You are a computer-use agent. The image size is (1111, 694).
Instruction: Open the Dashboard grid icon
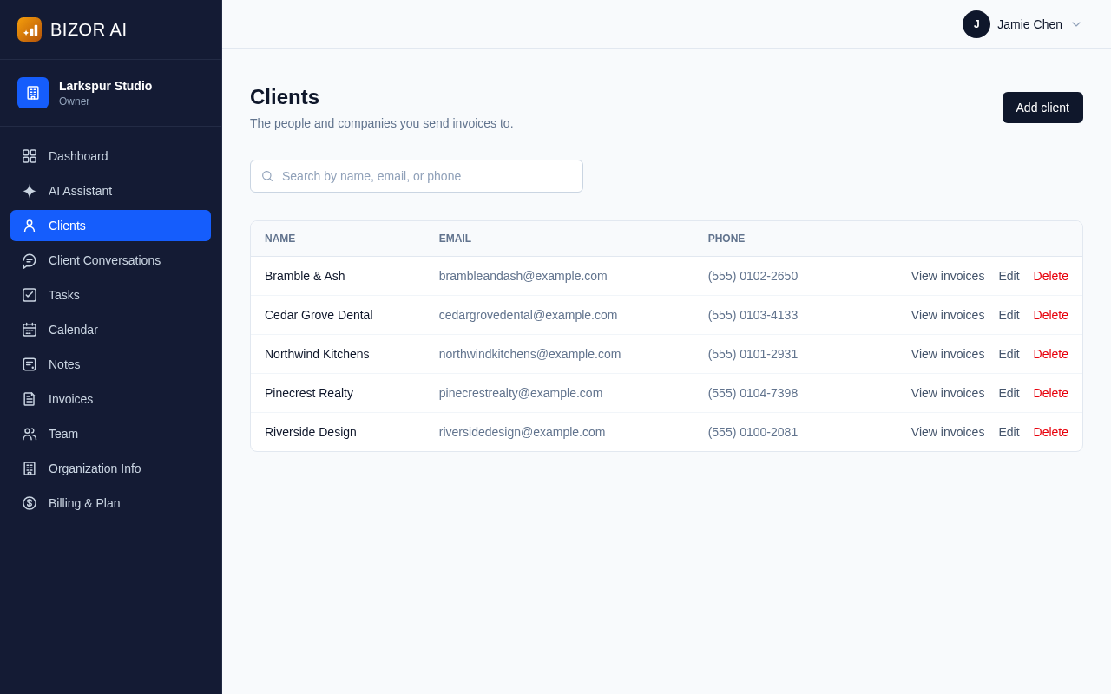click(x=30, y=156)
